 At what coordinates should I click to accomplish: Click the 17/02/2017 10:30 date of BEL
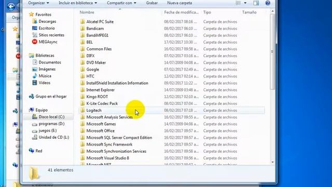(181, 42)
